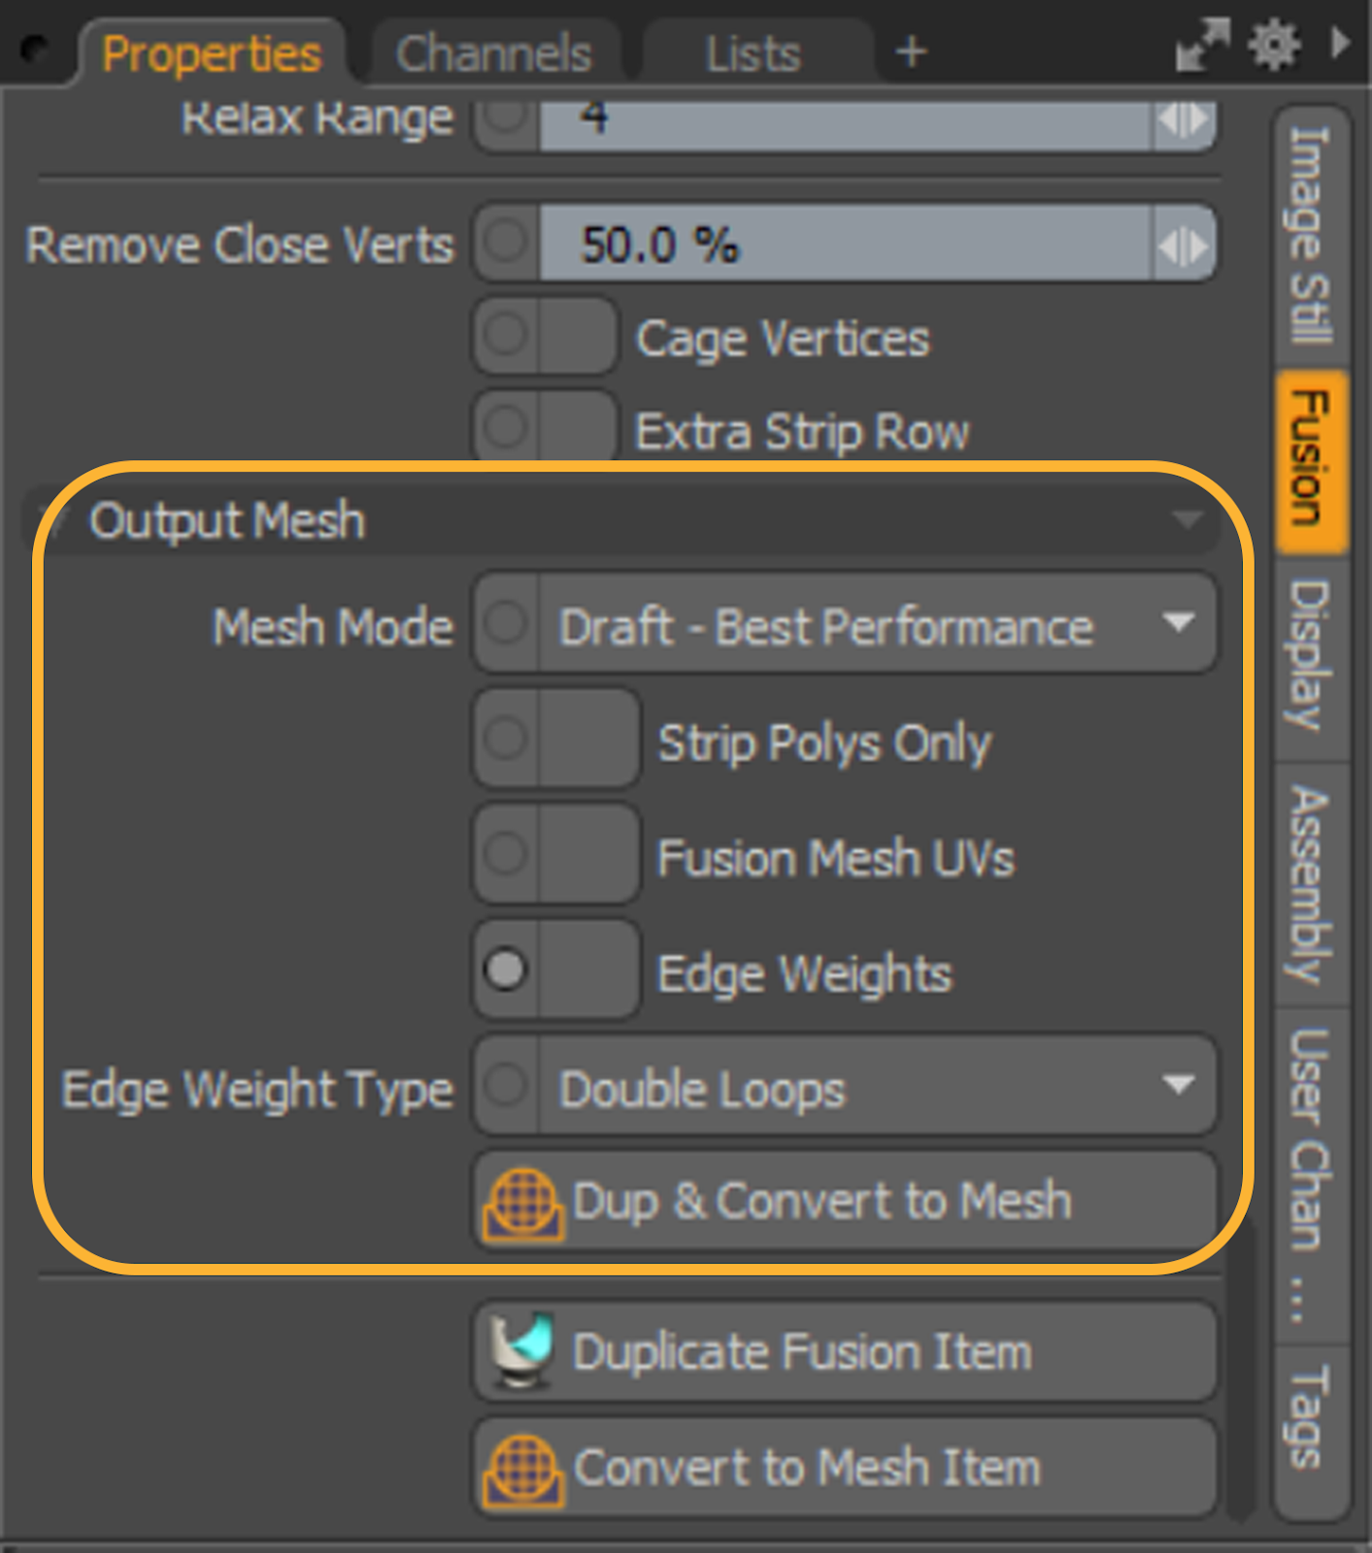Viewport: 1372px width, 1553px height.
Task: Click the Remove Close Verts slider arrows
Action: (1184, 244)
